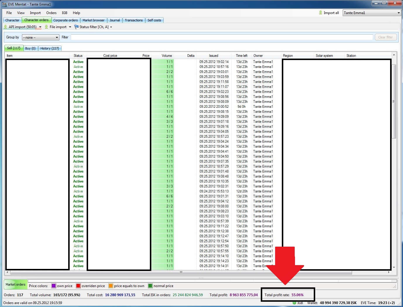This screenshot has width=403, height=307.
Task: Click the Import all download icon
Action: 320,13
